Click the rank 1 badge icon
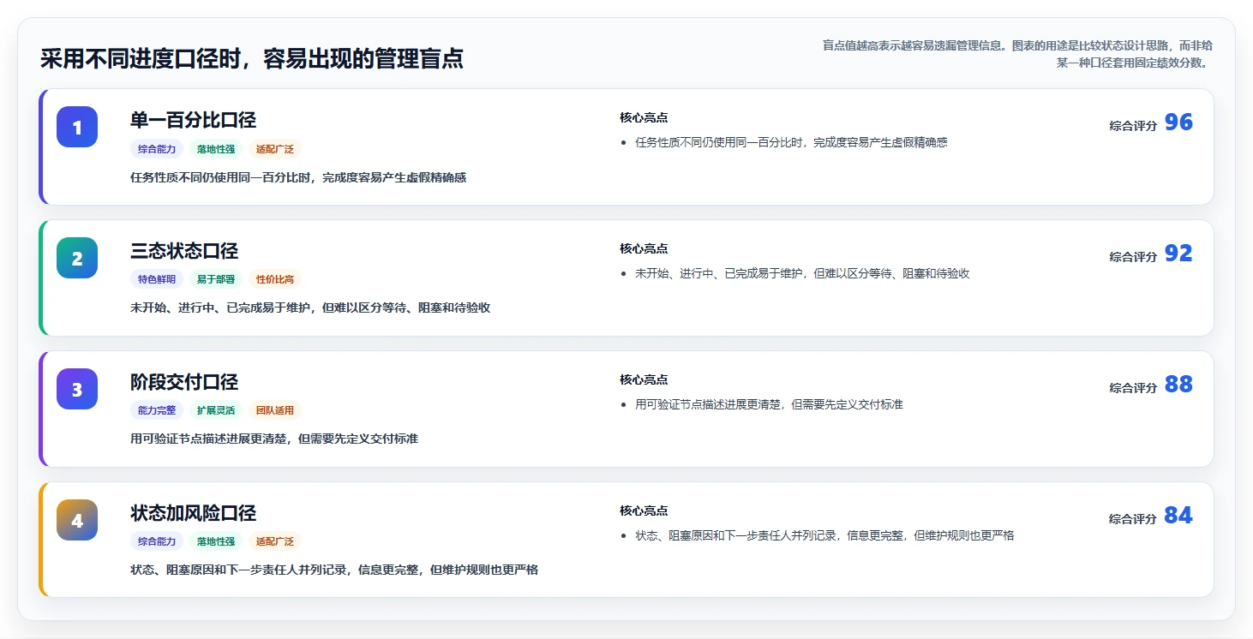Screen dimensions: 1253x639 pyautogui.click(x=77, y=127)
